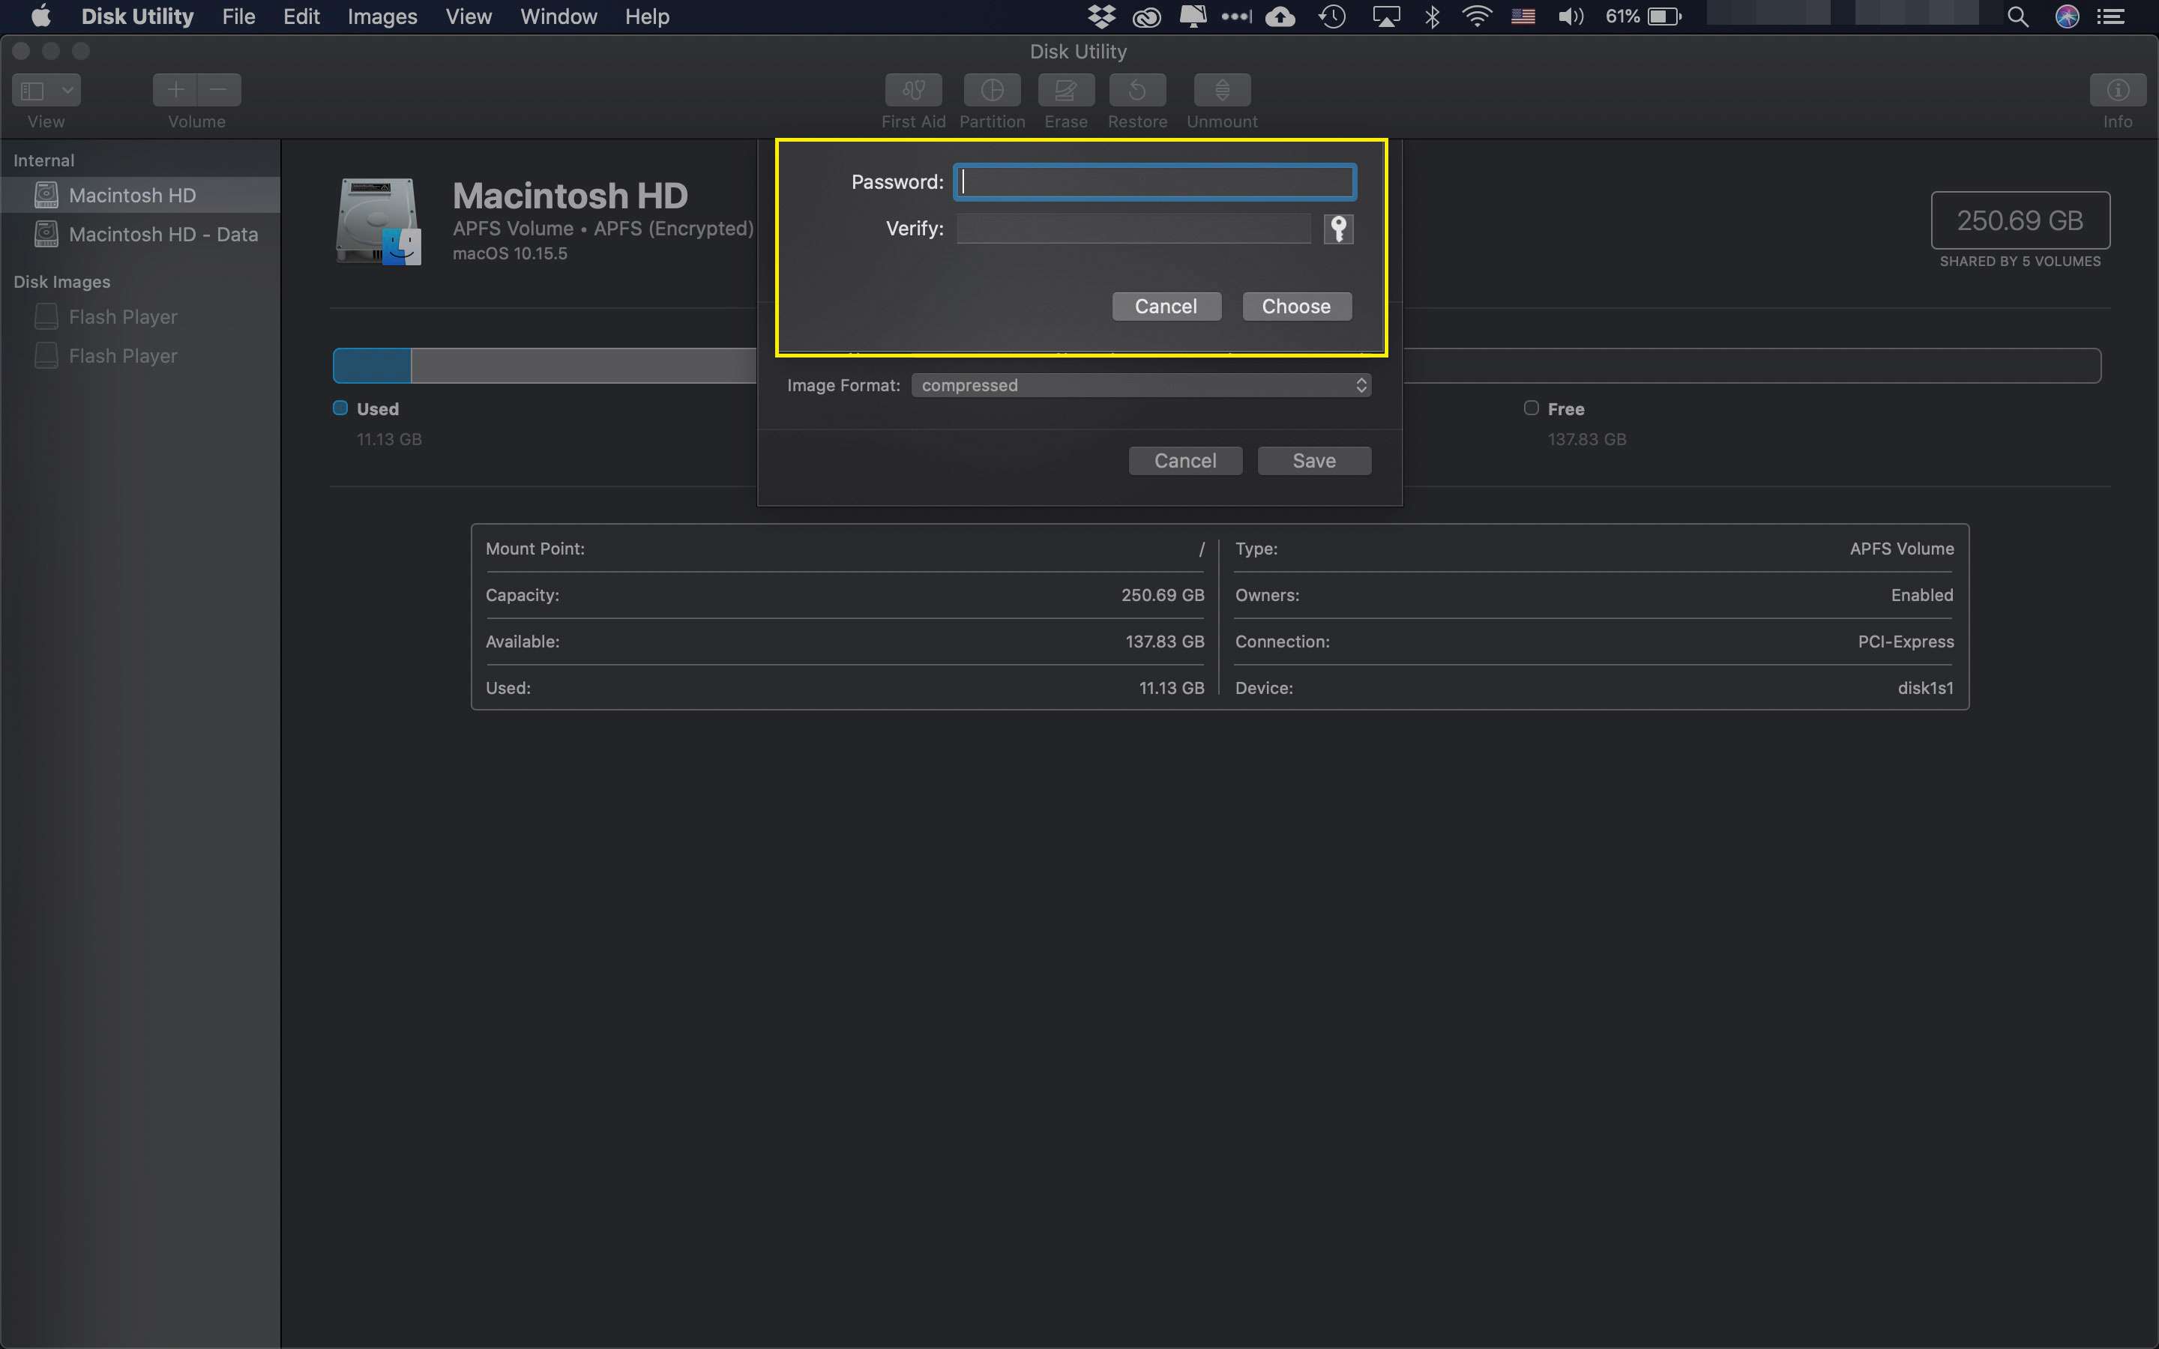Focus the Password input field

pos(1155,182)
